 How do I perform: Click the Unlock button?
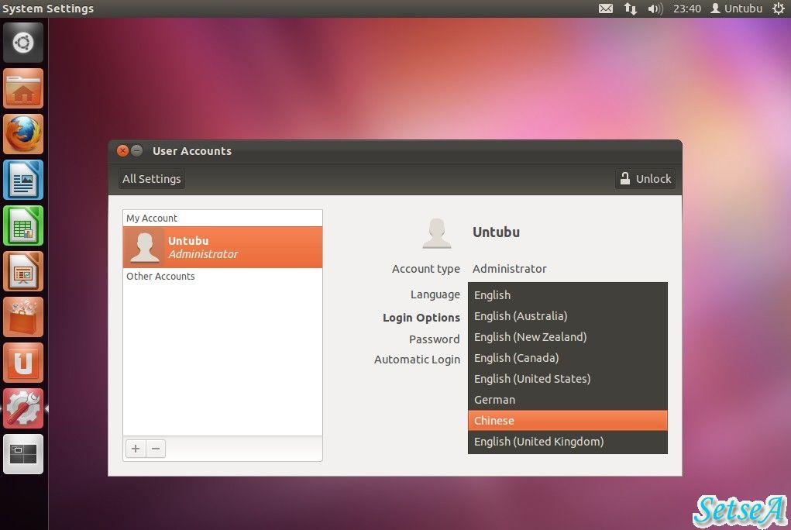(645, 179)
